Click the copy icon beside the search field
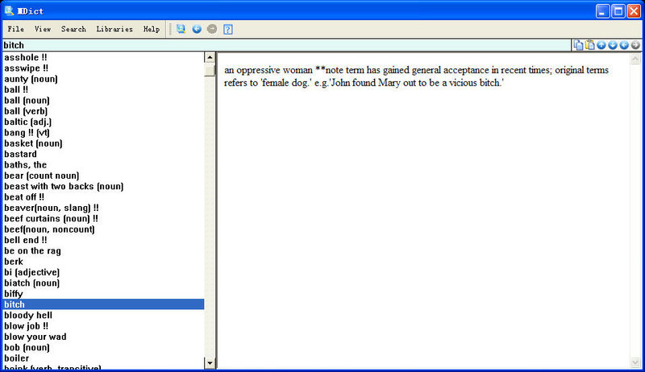 [x=578, y=45]
